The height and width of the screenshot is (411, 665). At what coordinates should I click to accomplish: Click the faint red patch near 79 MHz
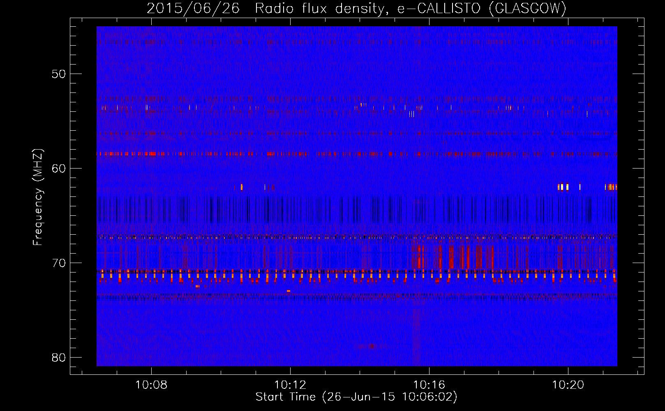(x=372, y=346)
